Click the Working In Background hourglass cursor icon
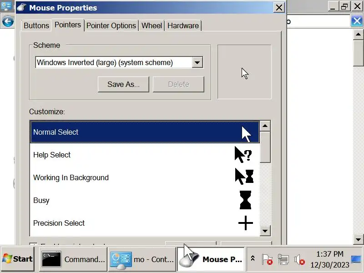This screenshot has width=364, height=273. point(244,177)
